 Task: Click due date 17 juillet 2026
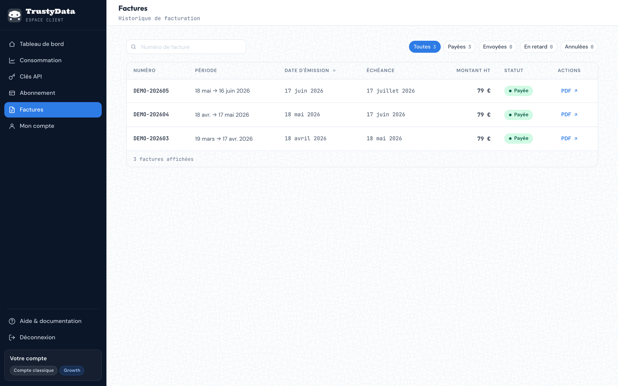click(x=391, y=91)
